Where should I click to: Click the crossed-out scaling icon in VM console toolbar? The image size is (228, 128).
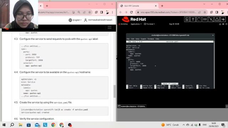(x=211, y=19)
